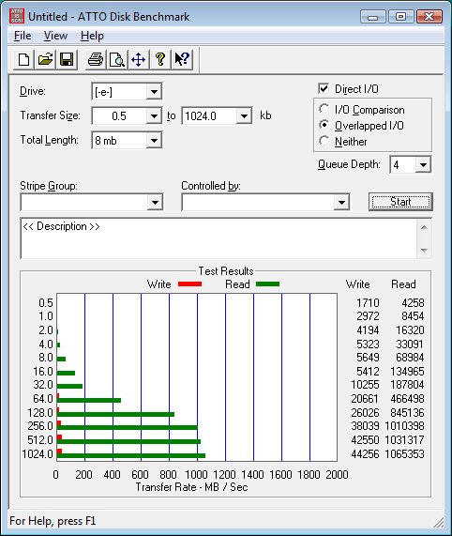
Task: Click the Description scrollbar up arrow
Action: click(x=424, y=227)
